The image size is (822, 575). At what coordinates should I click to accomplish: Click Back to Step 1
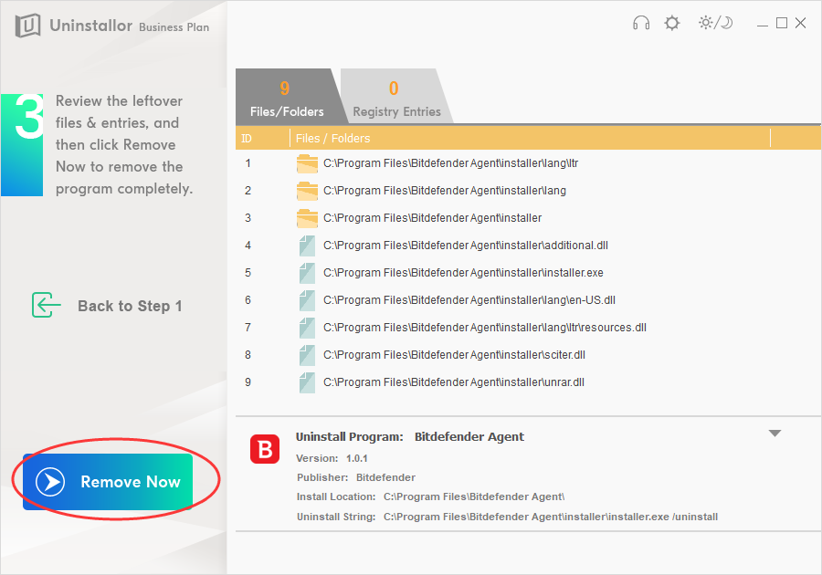point(130,306)
